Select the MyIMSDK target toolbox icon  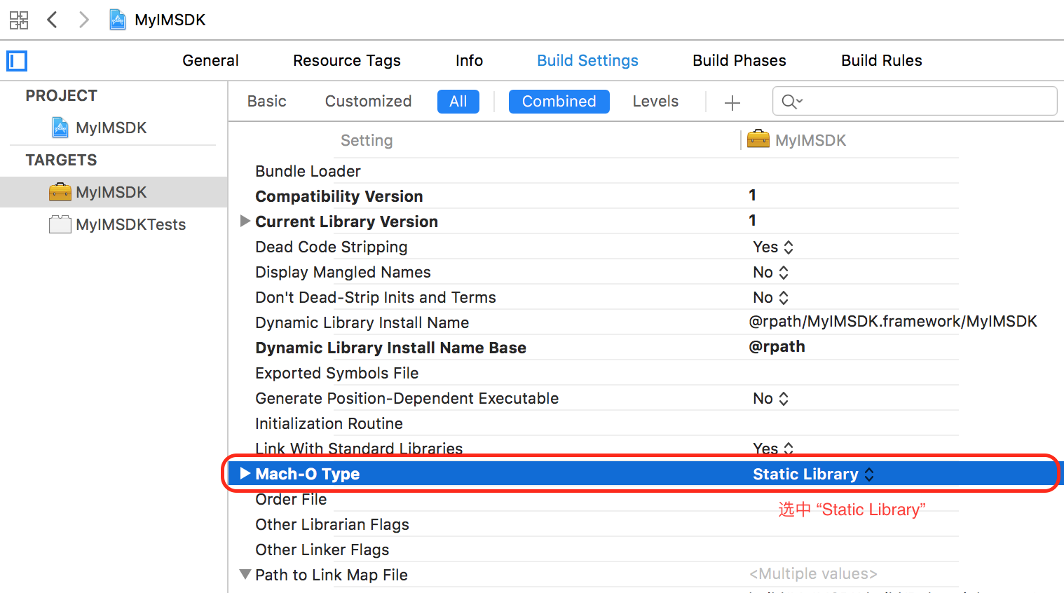tap(60, 192)
